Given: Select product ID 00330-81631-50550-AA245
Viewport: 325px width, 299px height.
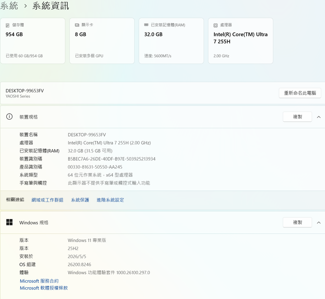Looking at the screenshot, I should (x=95, y=167).
